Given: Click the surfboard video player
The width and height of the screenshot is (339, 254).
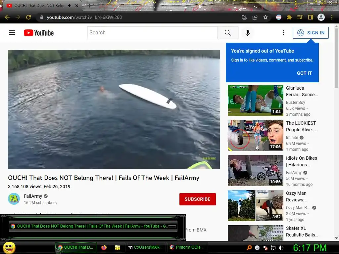Looking at the screenshot, I should click(114, 109).
